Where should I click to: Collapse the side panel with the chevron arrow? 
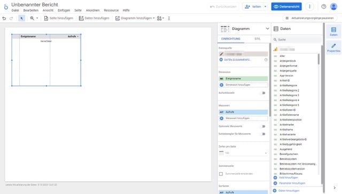point(335,188)
